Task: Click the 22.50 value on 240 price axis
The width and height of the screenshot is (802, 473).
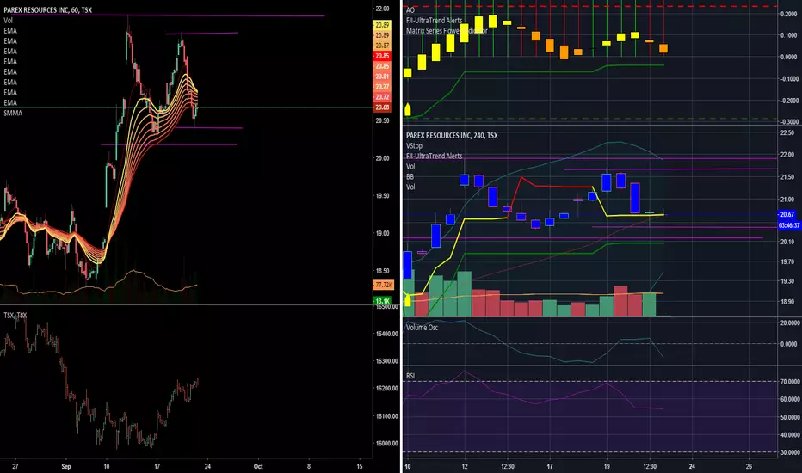Action: 787,133
